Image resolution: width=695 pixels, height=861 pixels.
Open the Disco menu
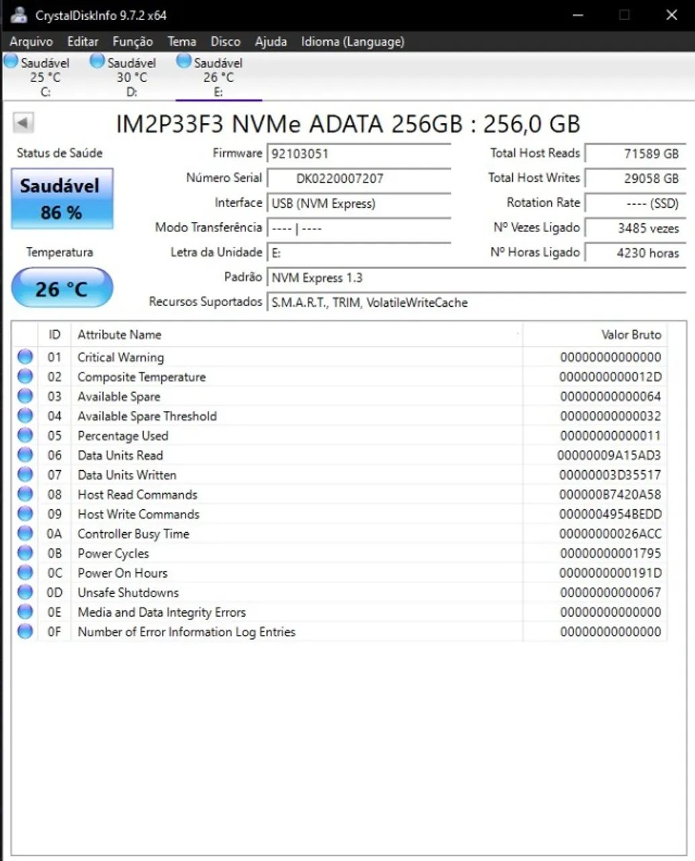pos(225,42)
